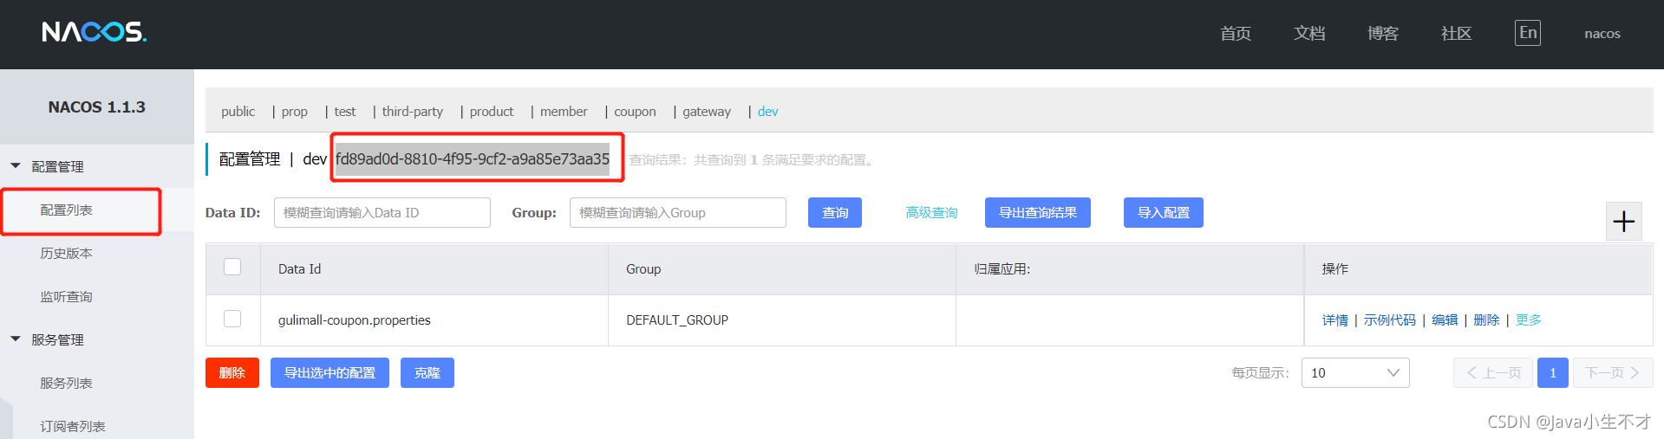Focus the Group search field
The height and width of the screenshot is (439, 1664).
[678, 212]
